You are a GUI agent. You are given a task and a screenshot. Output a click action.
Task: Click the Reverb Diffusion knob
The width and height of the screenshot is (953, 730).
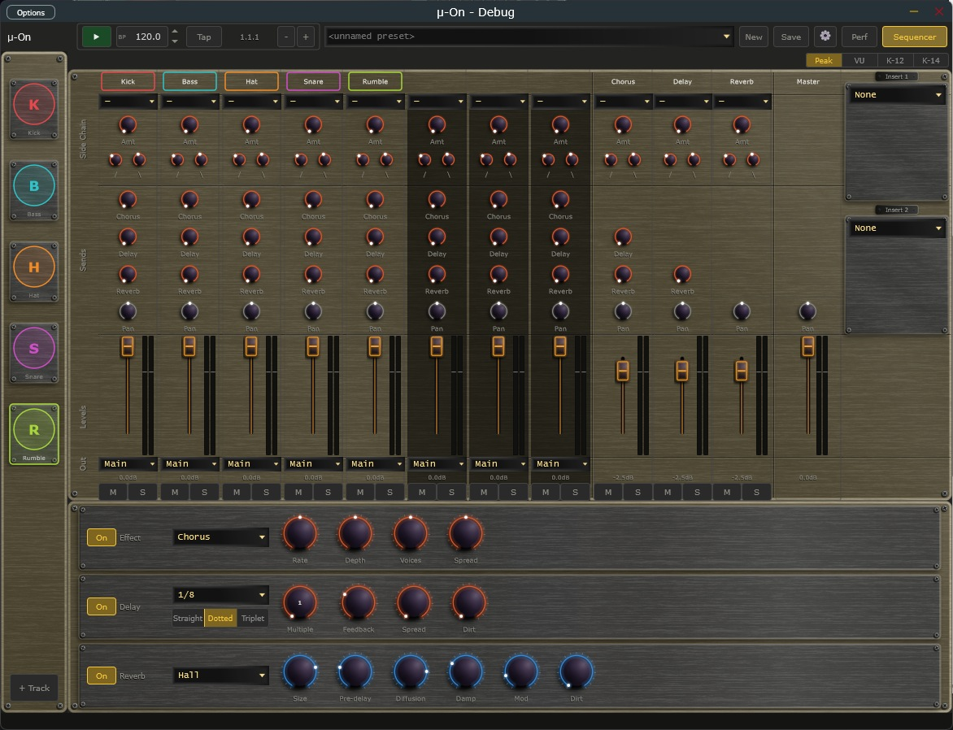click(x=411, y=671)
